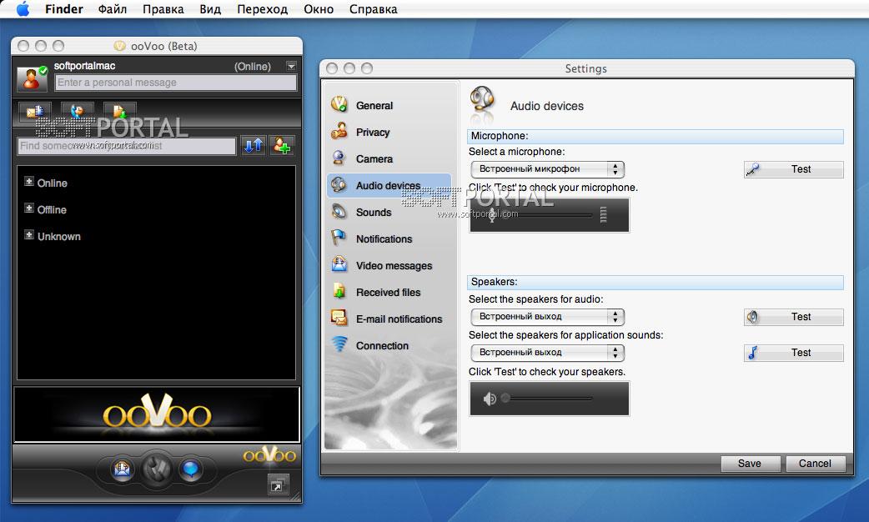Image resolution: width=869 pixels, height=522 pixels.
Task: Click the (Online) status text
Action: click(x=252, y=67)
